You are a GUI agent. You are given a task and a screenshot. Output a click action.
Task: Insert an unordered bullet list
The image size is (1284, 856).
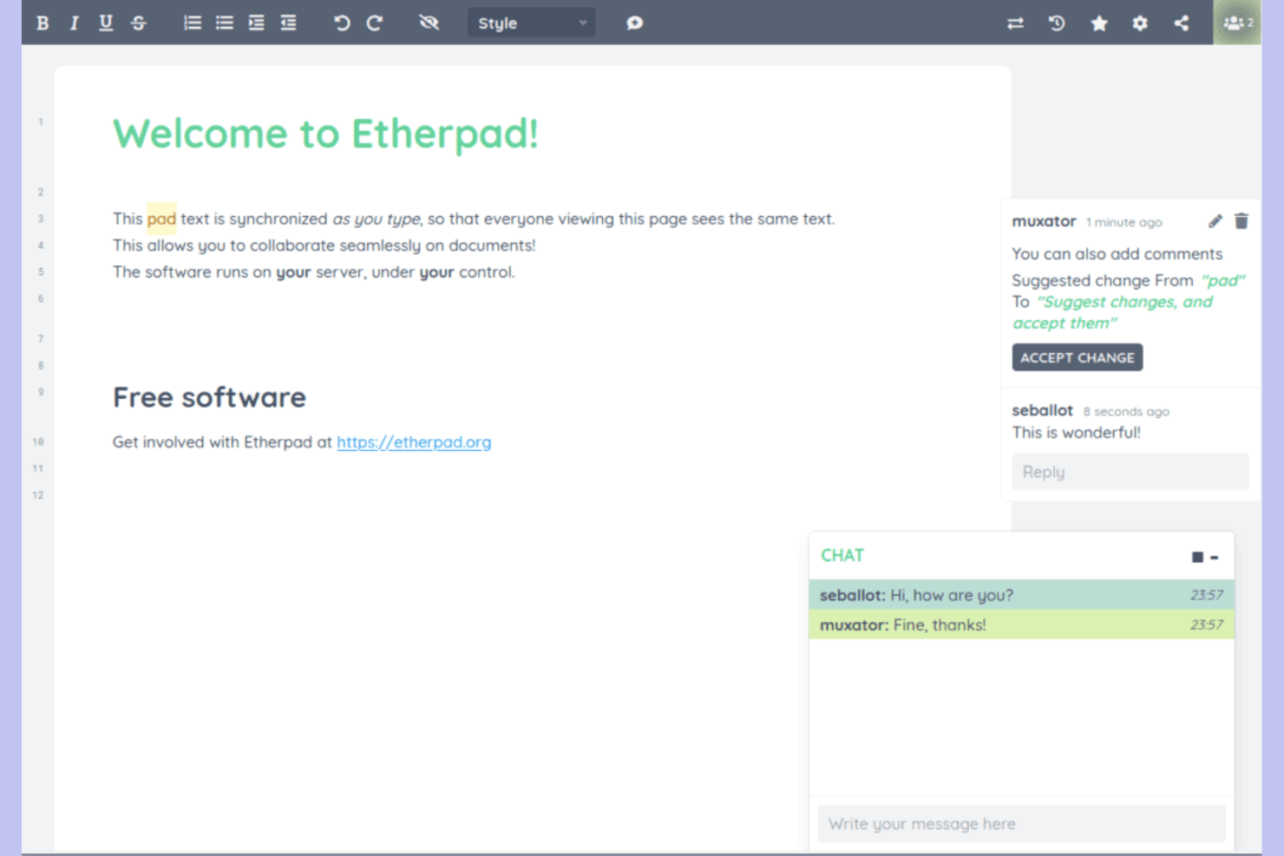pyautogui.click(x=225, y=23)
